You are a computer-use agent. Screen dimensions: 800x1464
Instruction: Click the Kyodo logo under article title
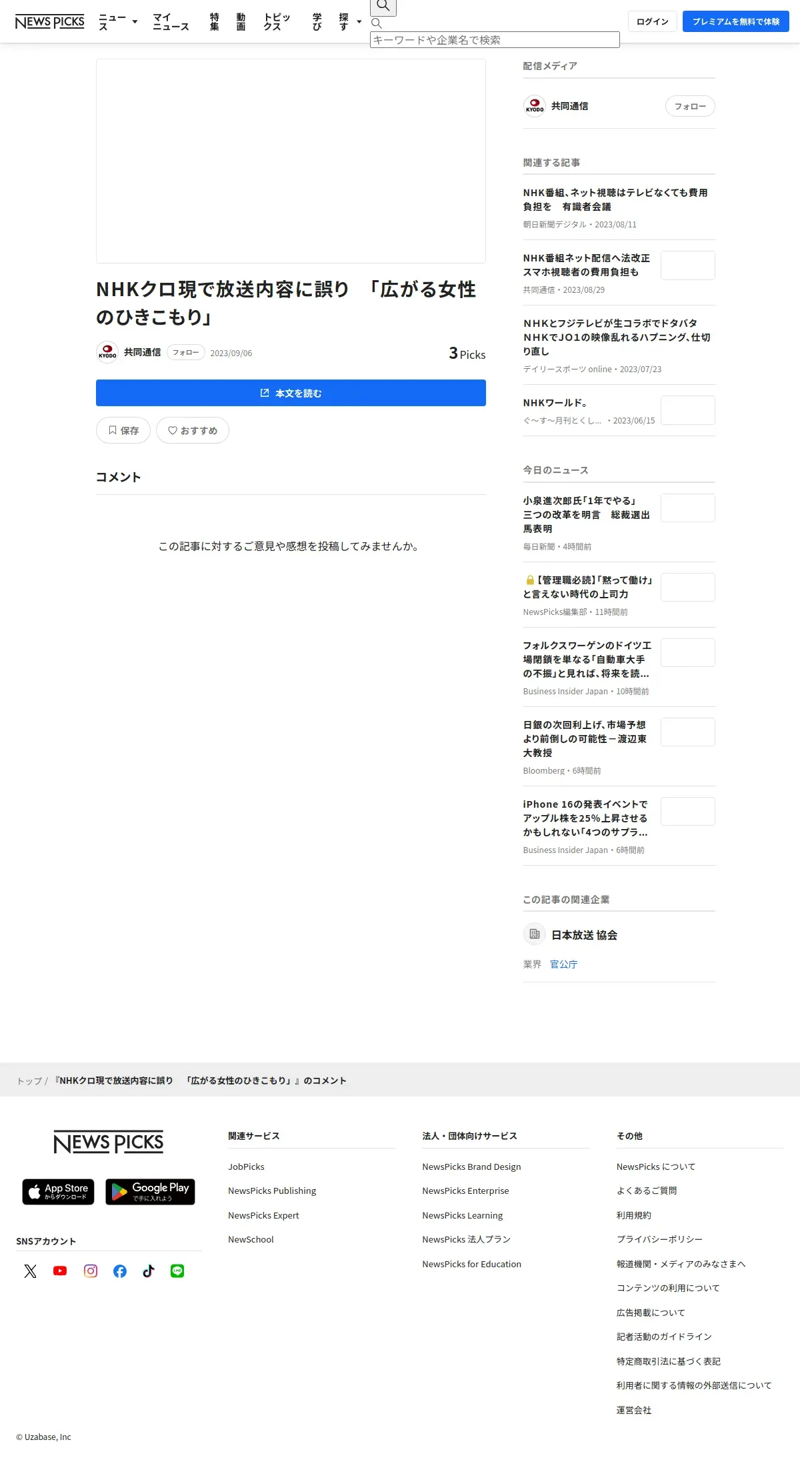[x=107, y=352]
